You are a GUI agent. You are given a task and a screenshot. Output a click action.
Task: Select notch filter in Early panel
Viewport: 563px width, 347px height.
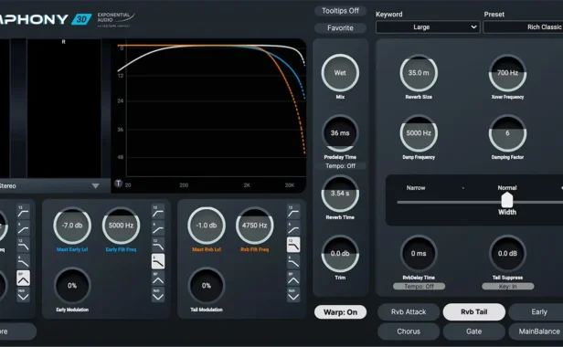click(x=158, y=295)
